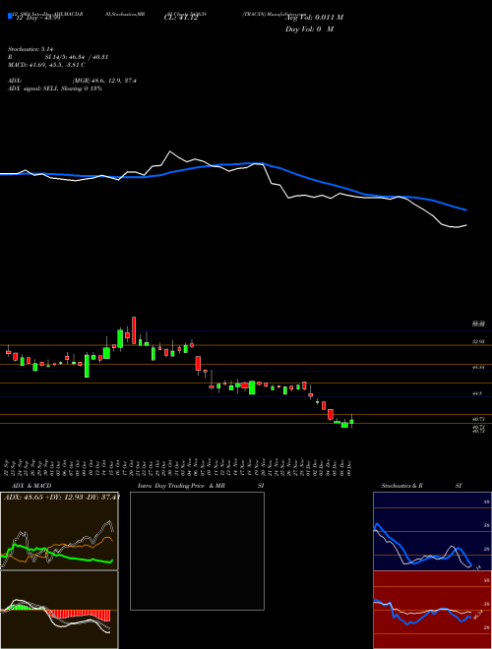The image size is (492, 649).
Task: Select the Day Vol: 0 M reading
Action: (309, 29)
